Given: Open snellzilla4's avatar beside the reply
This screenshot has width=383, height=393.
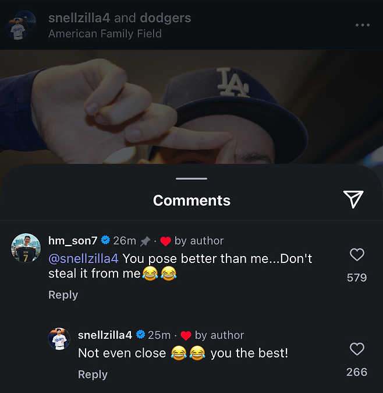Looking at the screenshot, I should coord(59,339).
